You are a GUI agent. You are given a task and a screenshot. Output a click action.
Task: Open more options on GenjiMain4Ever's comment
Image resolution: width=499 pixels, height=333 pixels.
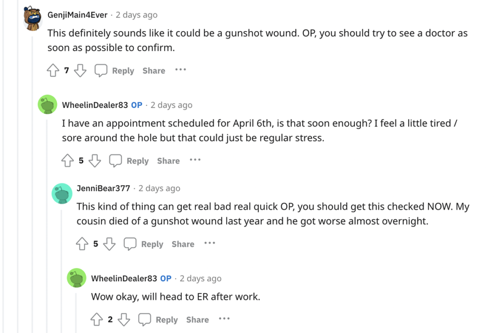[x=181, y=70]
